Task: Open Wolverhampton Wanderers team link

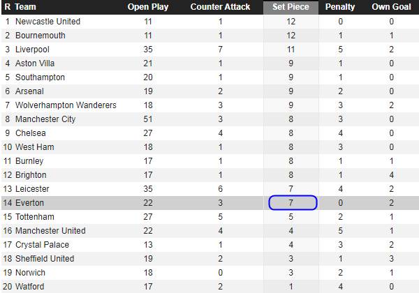Action: (66, 105)
